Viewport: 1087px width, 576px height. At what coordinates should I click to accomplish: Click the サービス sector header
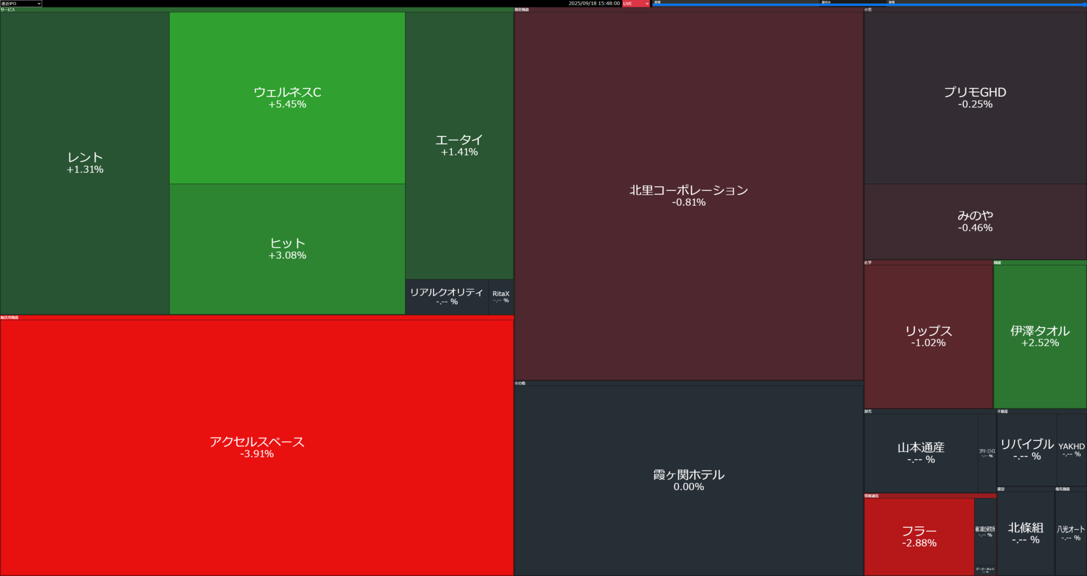pos(256,10)
